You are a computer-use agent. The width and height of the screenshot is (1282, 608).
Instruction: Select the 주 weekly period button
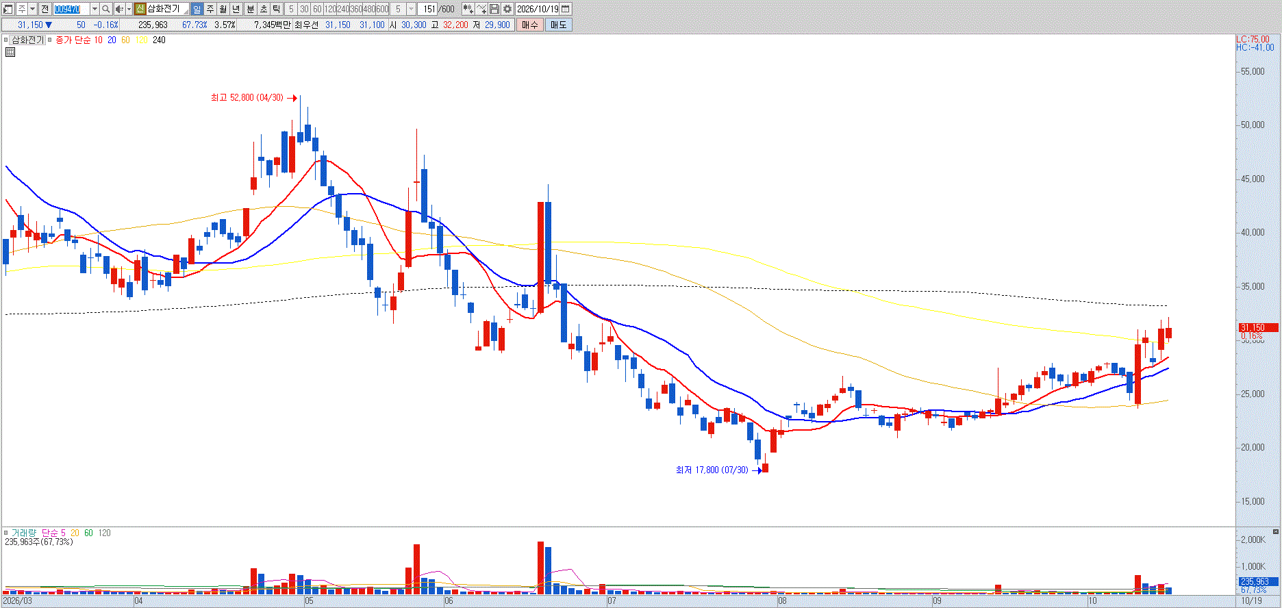click(x=210, y=9)
